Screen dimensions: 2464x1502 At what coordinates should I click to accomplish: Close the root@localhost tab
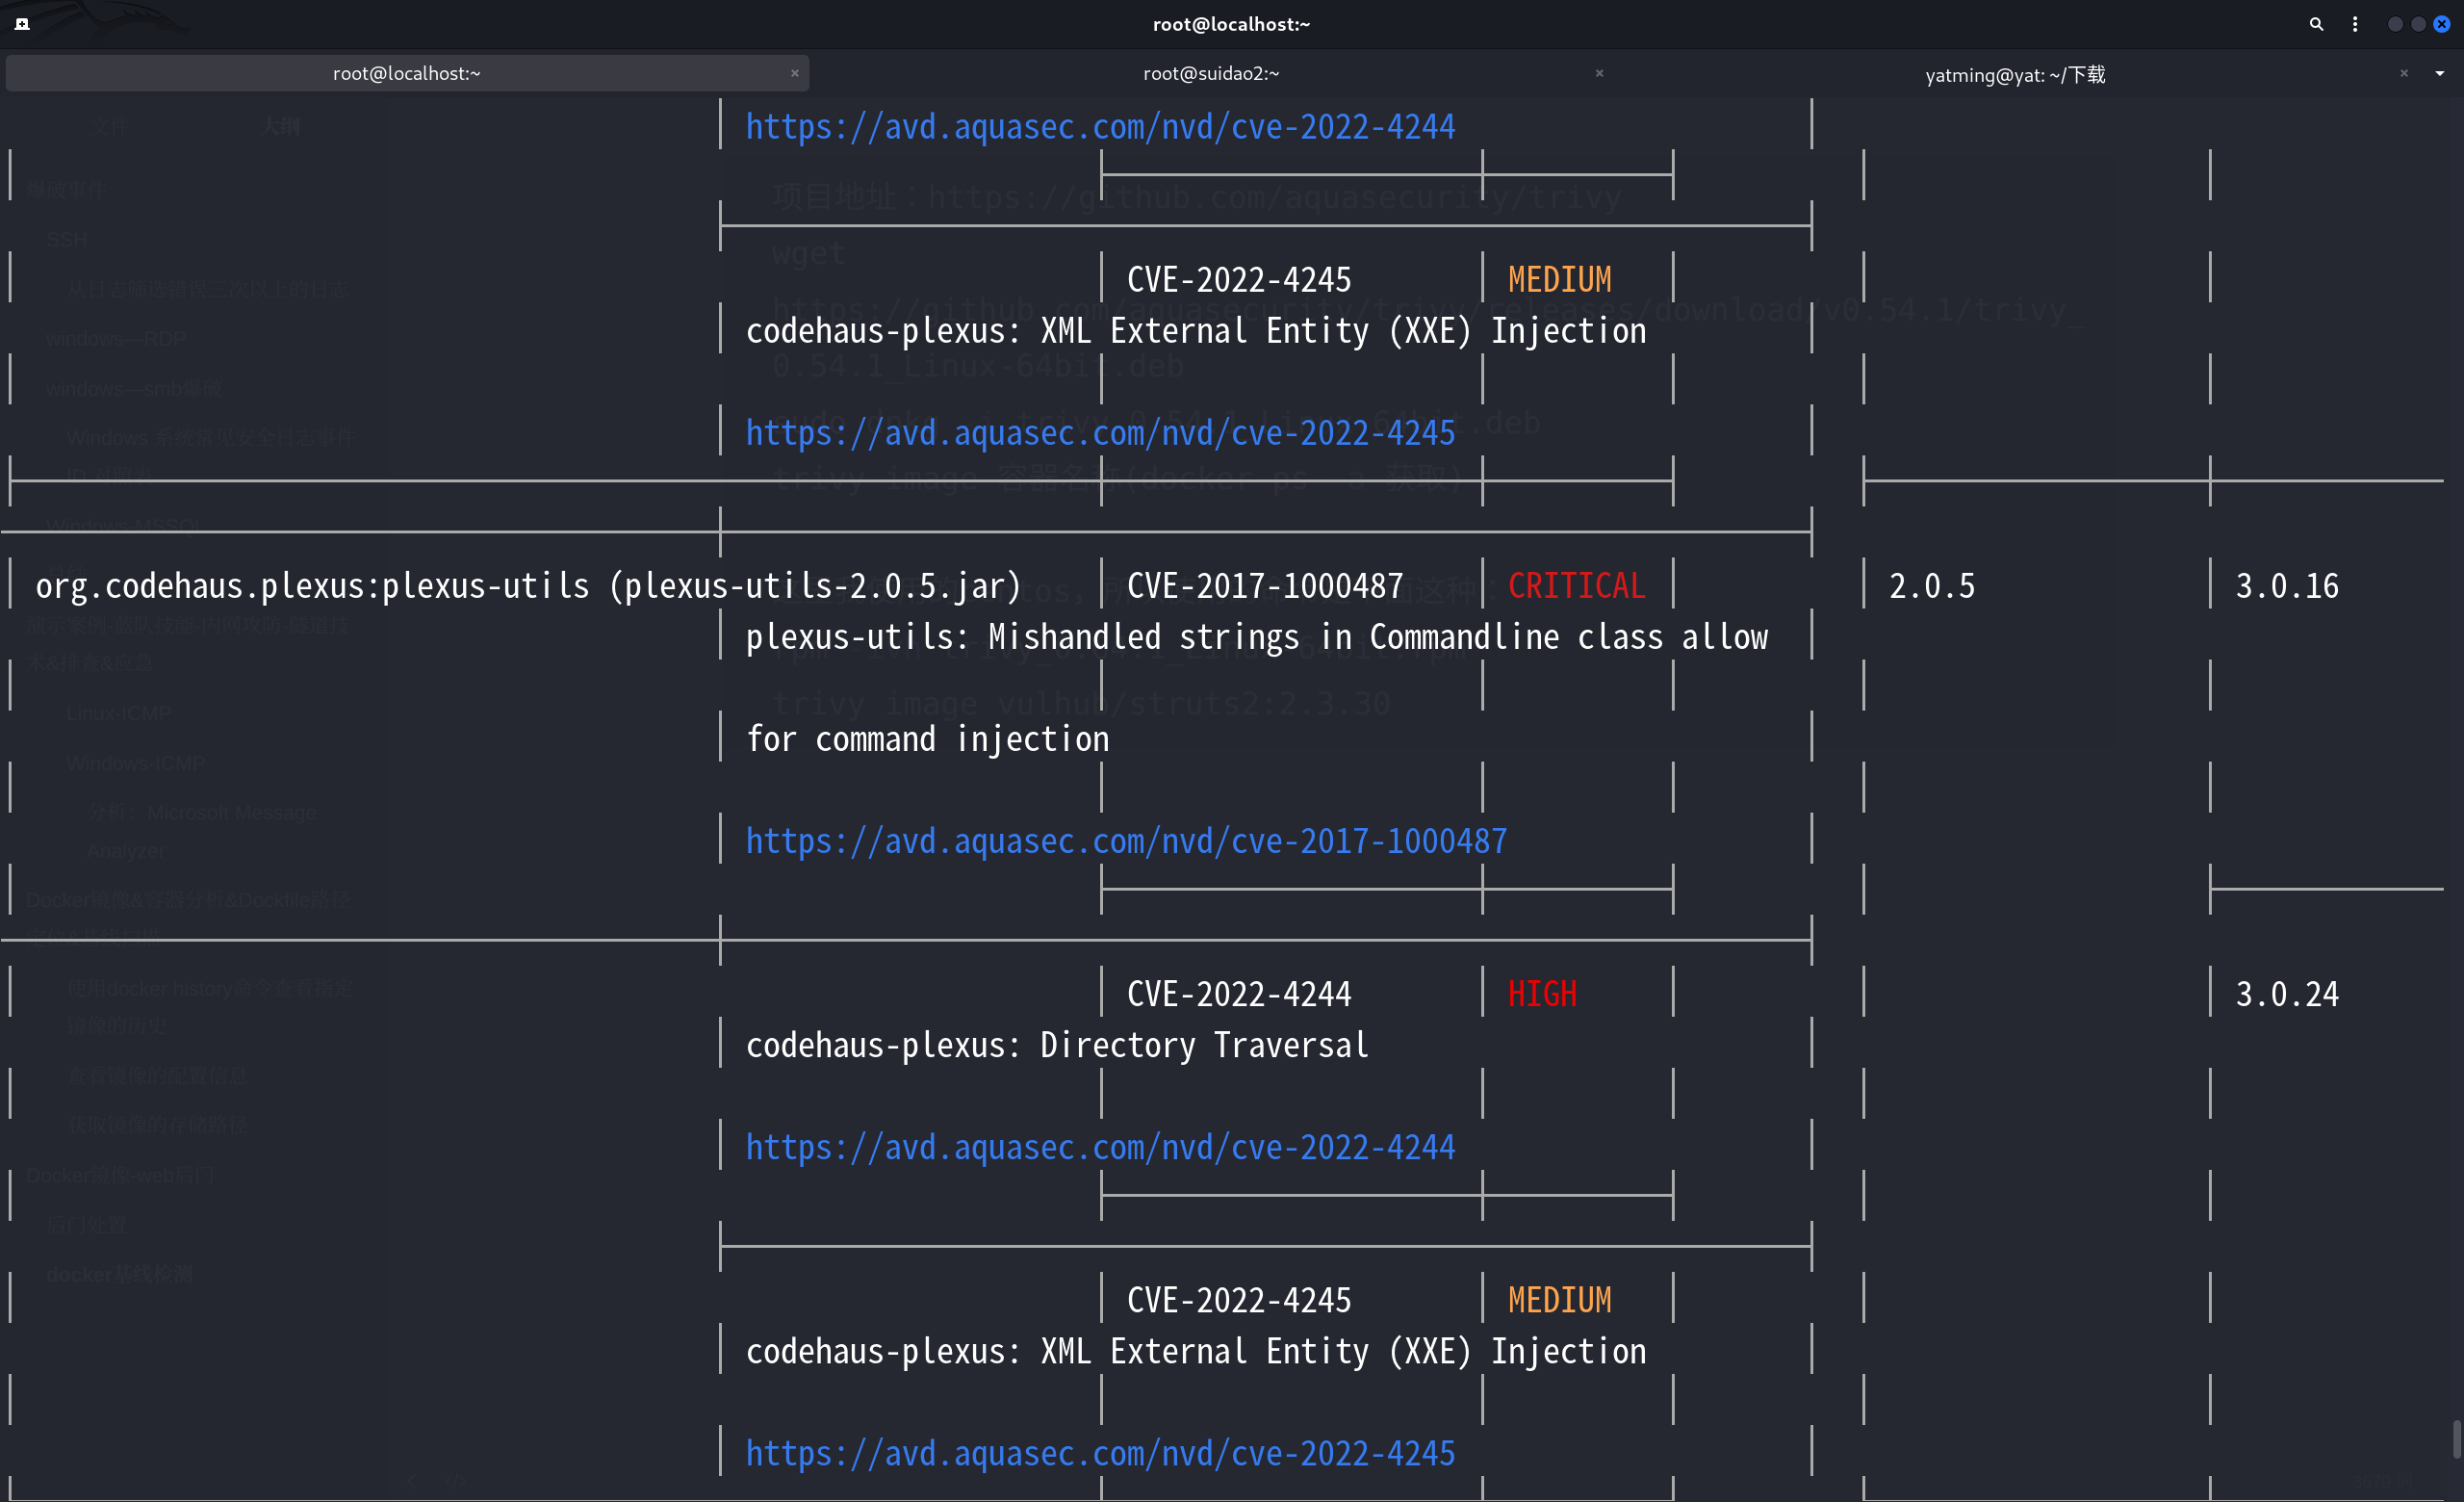coord(795,73)
